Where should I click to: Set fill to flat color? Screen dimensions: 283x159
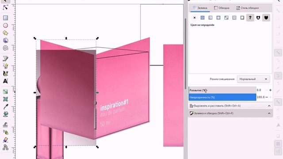pos(203,18)
